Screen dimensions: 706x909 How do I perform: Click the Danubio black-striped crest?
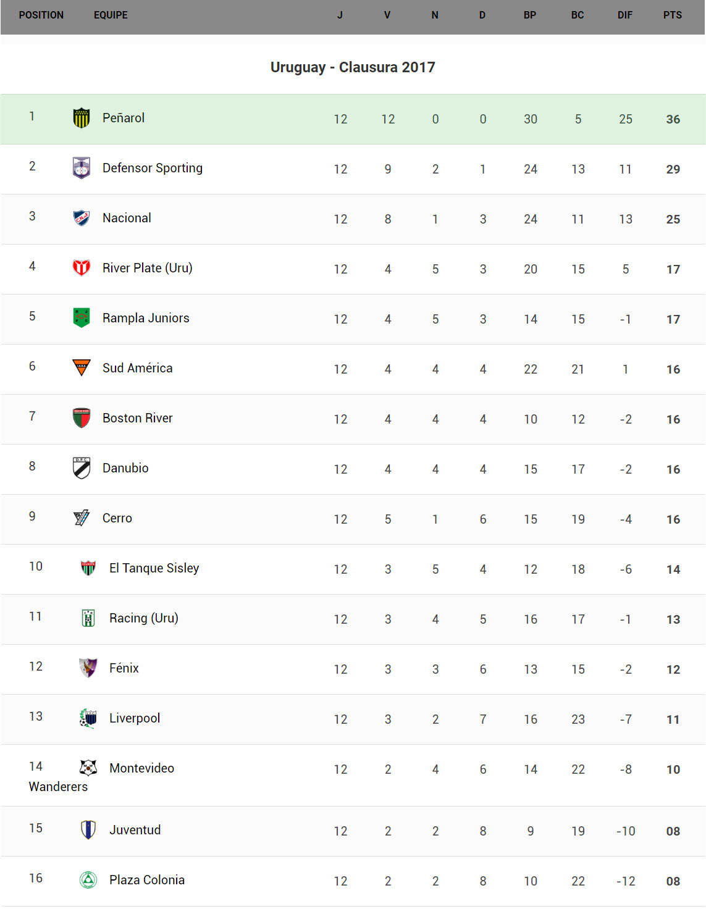(82, 468)
